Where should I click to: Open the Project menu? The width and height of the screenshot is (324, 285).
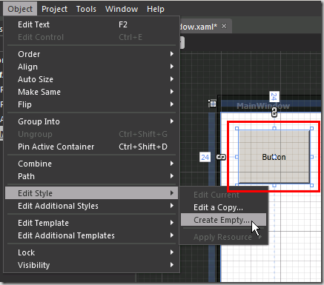click(54, 9)
